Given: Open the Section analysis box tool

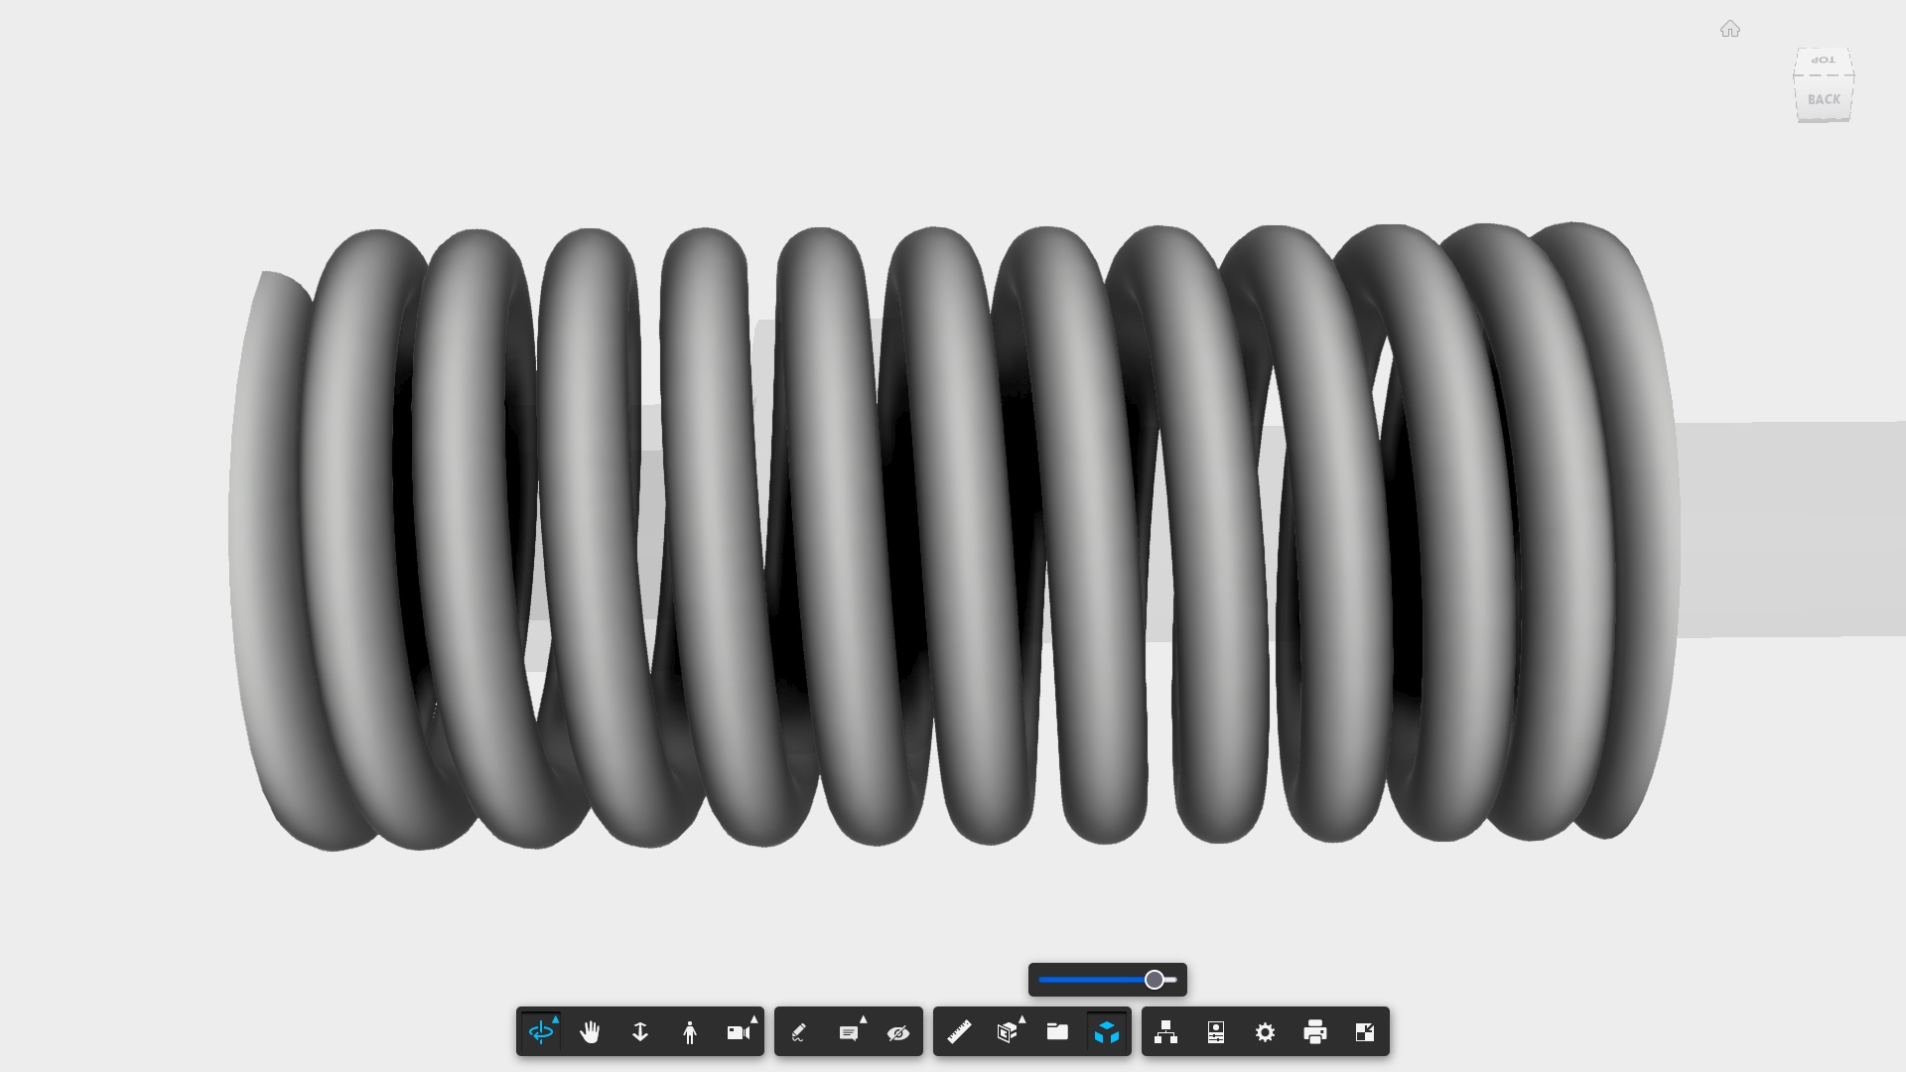Looking at the screenshot, I should pyautogui.click(x=1007, y=1032).
